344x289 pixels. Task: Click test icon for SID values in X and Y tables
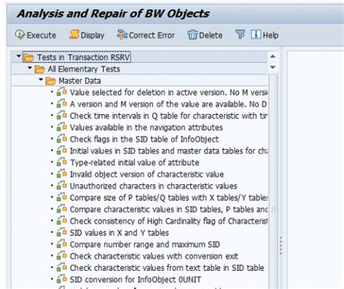click(x=62, y=232)
